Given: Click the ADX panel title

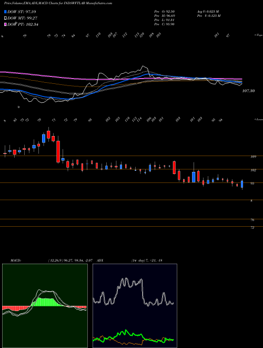Looking at the screenshot, I should tap(100, 260).
